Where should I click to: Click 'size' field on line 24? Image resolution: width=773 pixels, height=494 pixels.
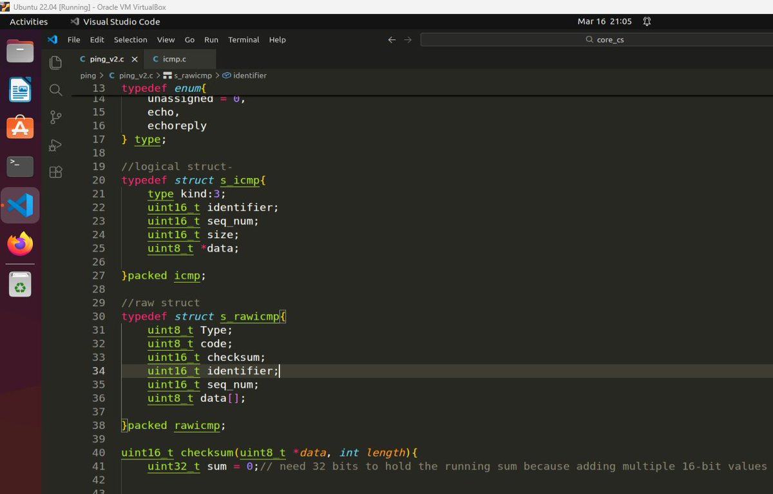(220, 235)
